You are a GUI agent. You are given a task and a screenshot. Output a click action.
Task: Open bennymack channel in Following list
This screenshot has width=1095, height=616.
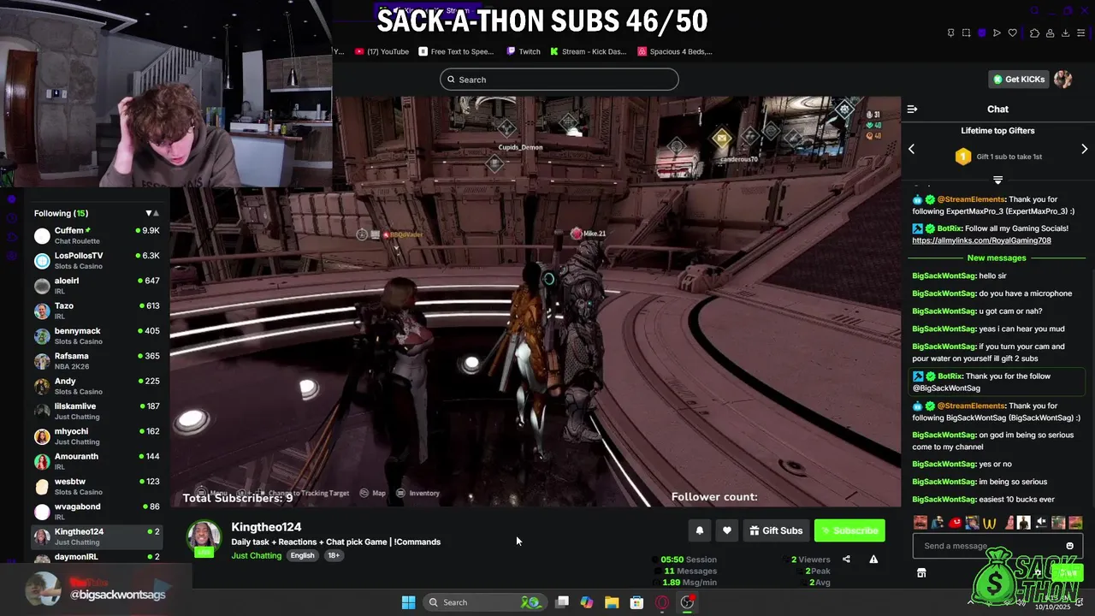(x=97, y=336)
